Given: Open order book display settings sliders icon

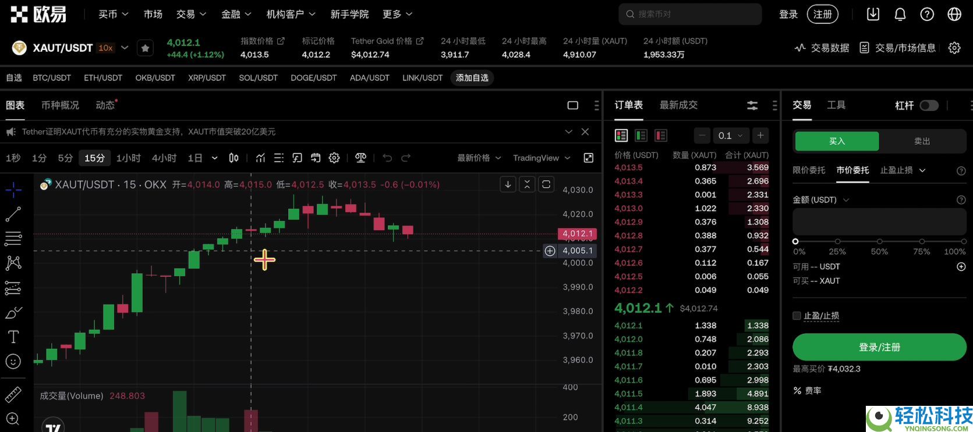Looking at the screenshot, I should click(752, 105).
